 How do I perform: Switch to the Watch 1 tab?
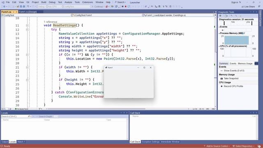click(x=21, y=142)
